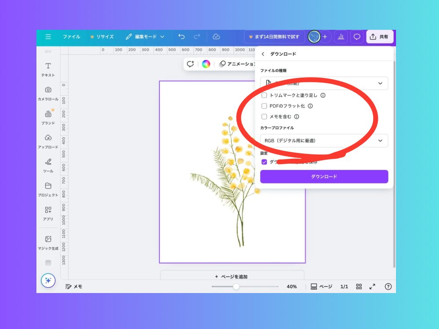Screen dimensions: 439x329
Task: Click the cloud save status icon
Action: pos(216,37)
